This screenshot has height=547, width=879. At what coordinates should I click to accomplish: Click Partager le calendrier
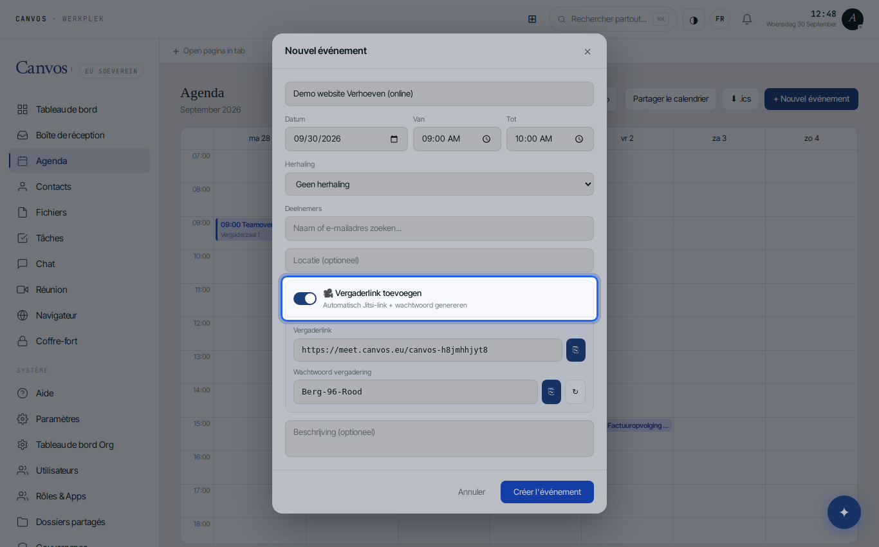click(x=671, y=99)
